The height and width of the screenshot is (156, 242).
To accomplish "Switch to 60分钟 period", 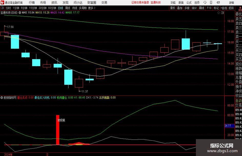I will 52,8.
